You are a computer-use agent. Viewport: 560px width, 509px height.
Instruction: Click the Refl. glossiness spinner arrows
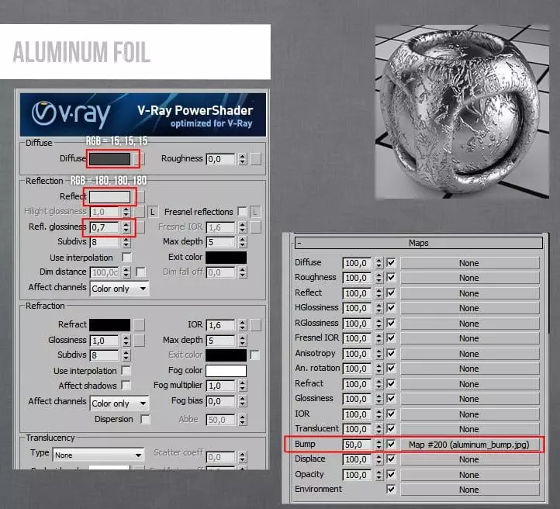(126, 227)
